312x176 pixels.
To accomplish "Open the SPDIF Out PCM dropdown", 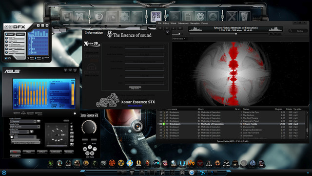I will (25, 137).
